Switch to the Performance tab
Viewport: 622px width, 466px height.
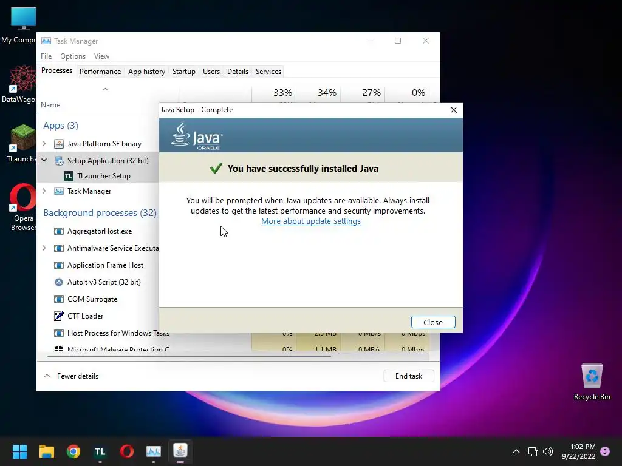click(x=100, y=72)
